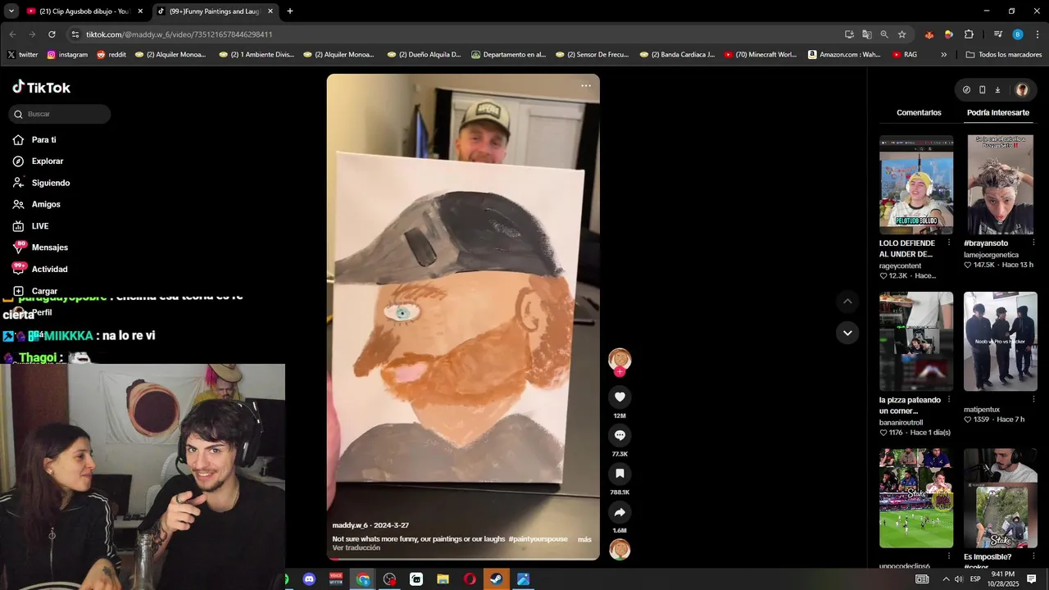The image size is (1049, 590).
Task: Open the reddit bookmark
Action: 111,55
